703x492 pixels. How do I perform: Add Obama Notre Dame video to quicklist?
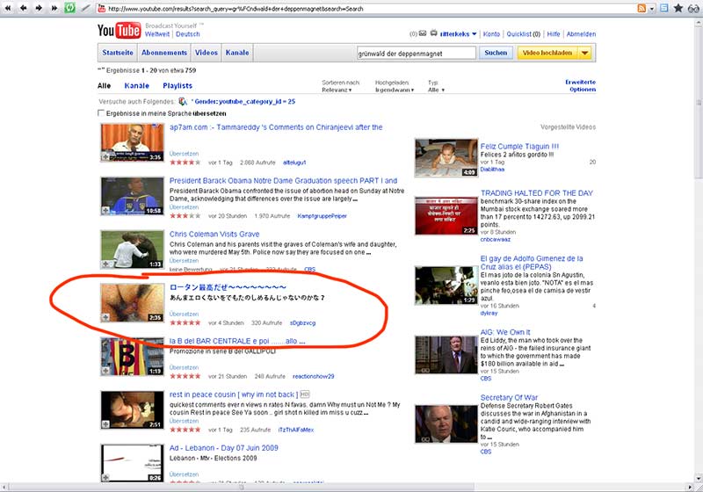tap(105, 210)
